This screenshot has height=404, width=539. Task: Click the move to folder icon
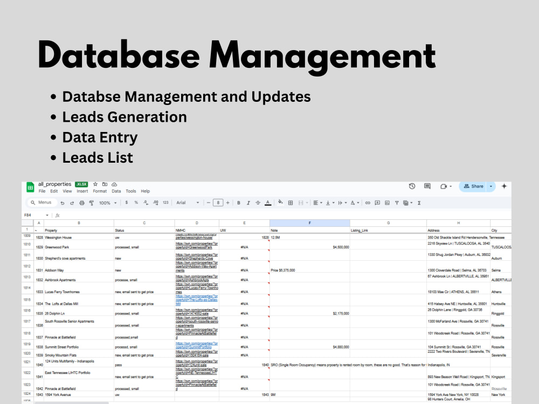pyautogui.click(x=105, y=184)
